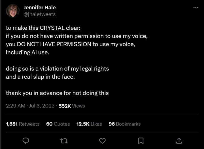The height and width of the screenshot is (149, 204).
Task: Open the three-dot more options menu
Action: click(196, 8)
